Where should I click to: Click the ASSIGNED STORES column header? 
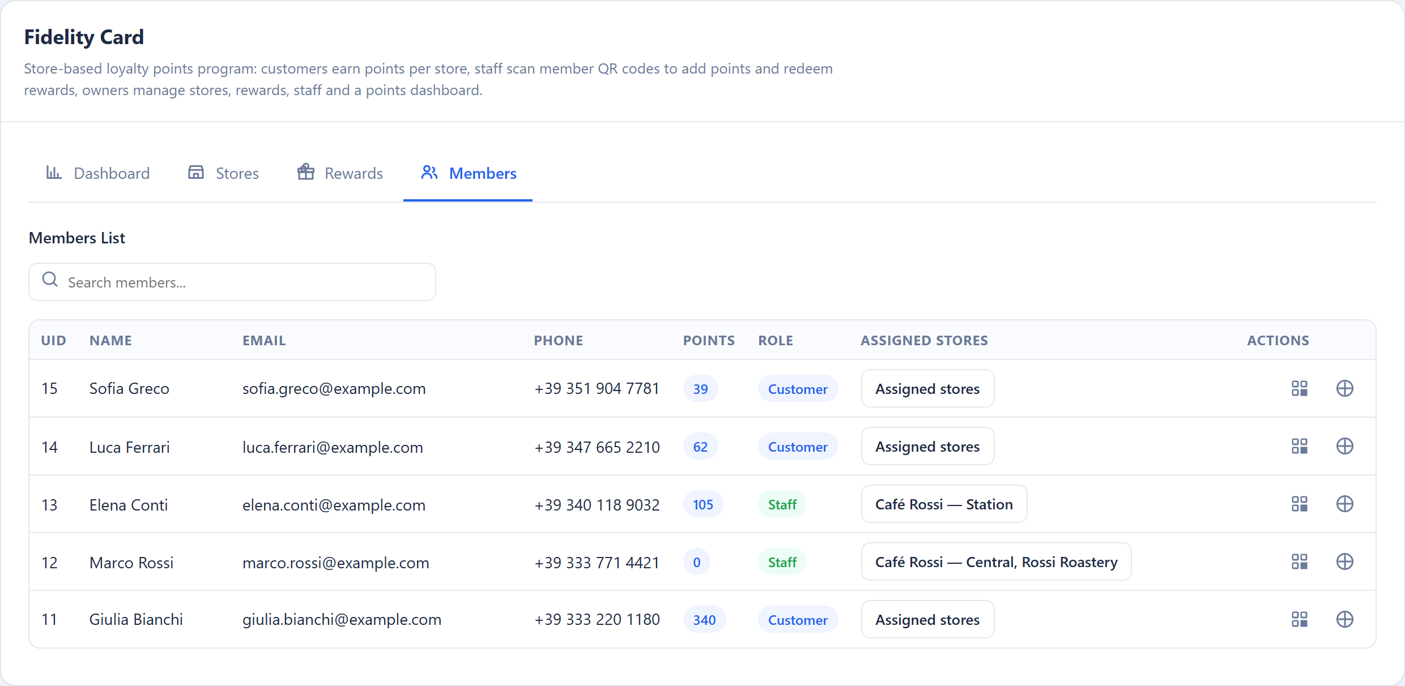click(x=924, y=340)
